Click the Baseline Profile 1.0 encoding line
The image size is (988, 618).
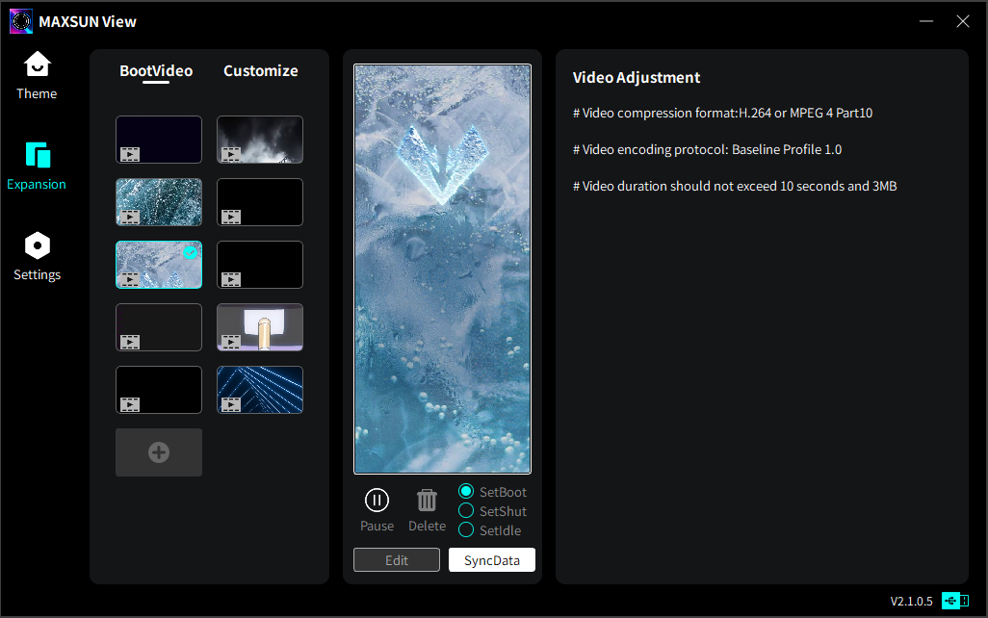(707, 150)
